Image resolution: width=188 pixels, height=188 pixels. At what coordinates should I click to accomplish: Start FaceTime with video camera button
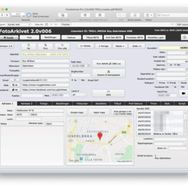tap(183, 93)
